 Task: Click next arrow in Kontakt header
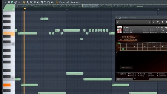pos(153,22)
